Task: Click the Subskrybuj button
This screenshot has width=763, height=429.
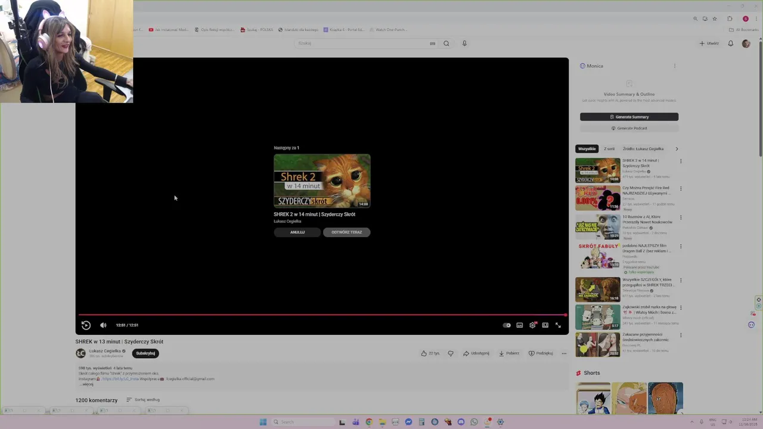Action: [x=145, y=353]
